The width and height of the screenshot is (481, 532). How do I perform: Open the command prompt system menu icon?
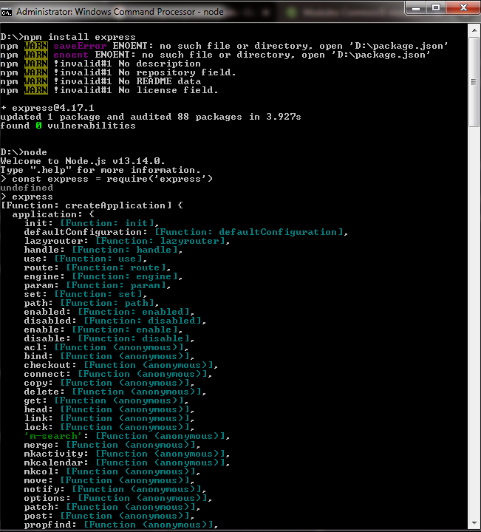6,13
